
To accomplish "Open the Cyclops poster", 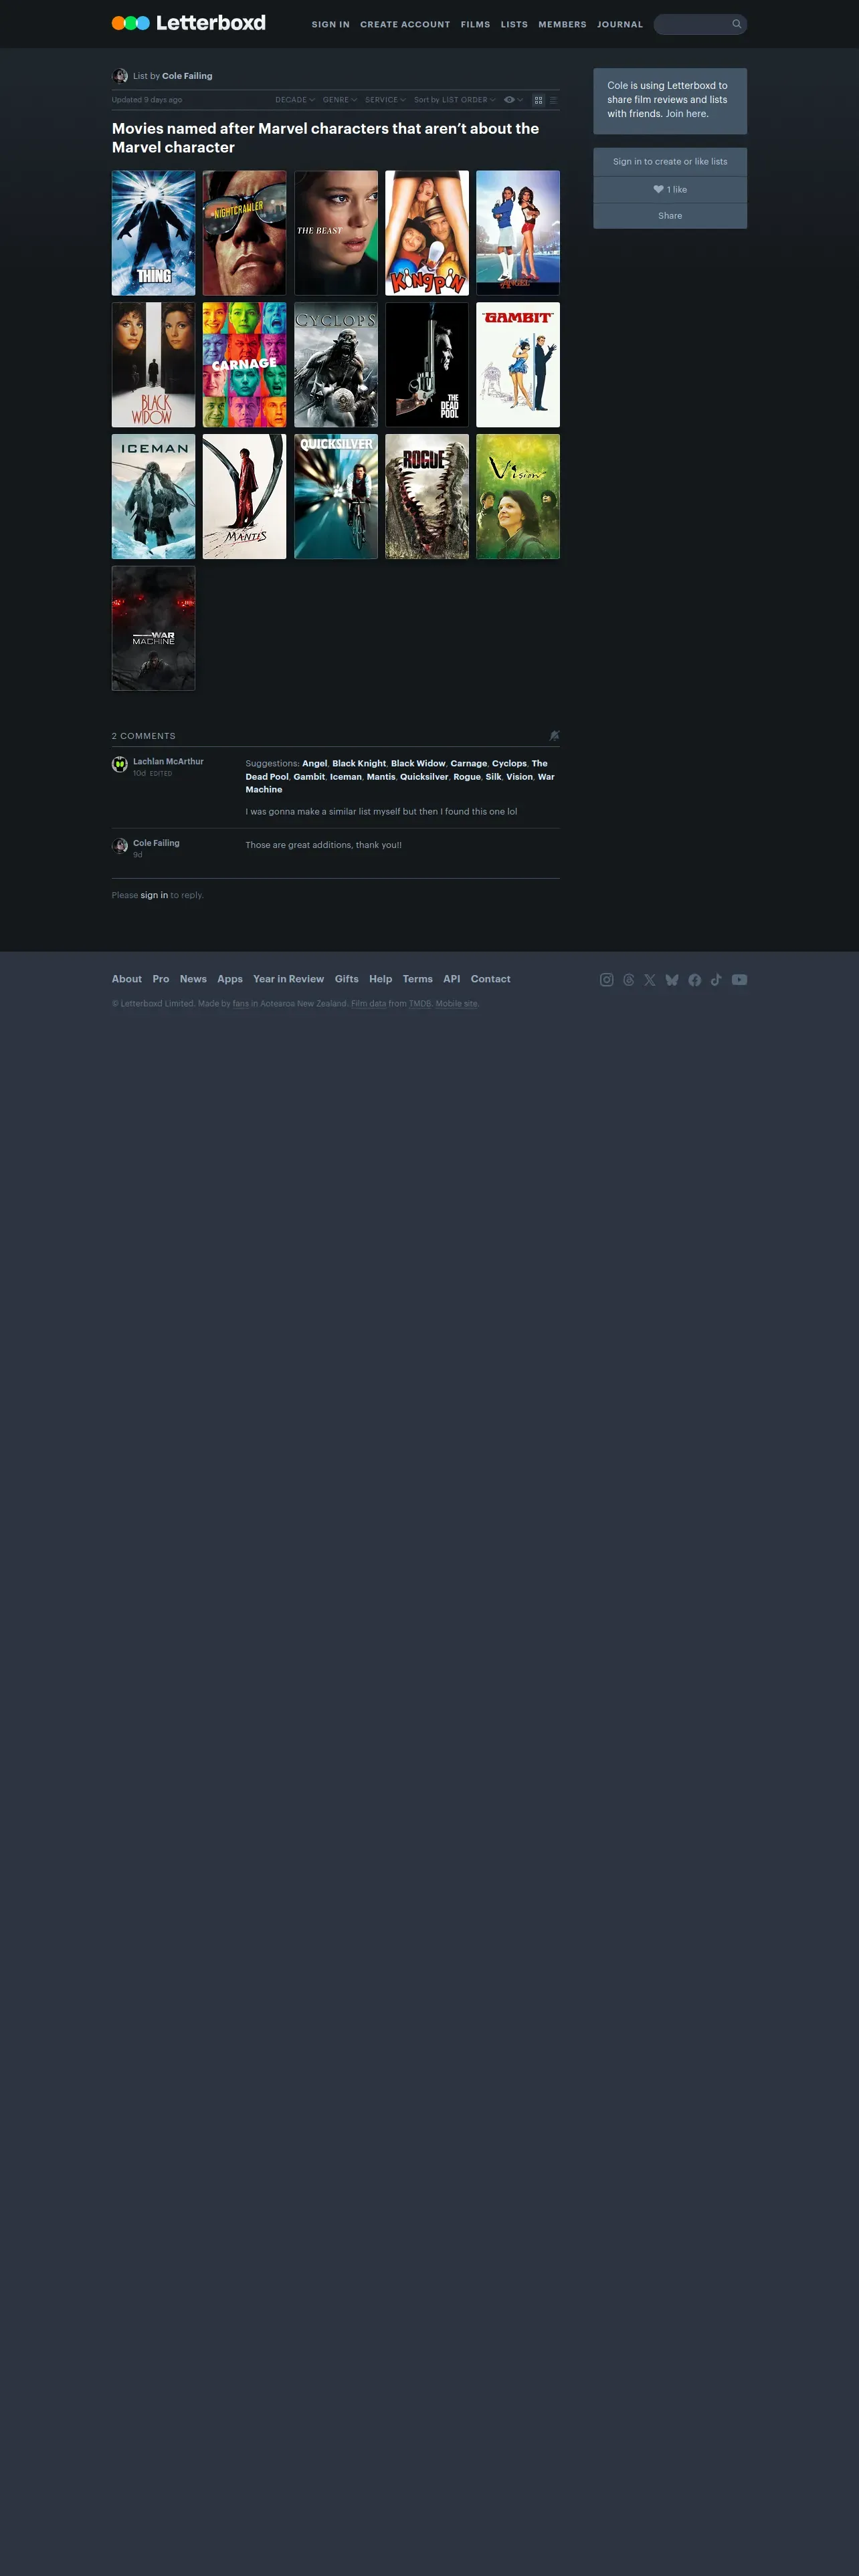I will (336, 365).
